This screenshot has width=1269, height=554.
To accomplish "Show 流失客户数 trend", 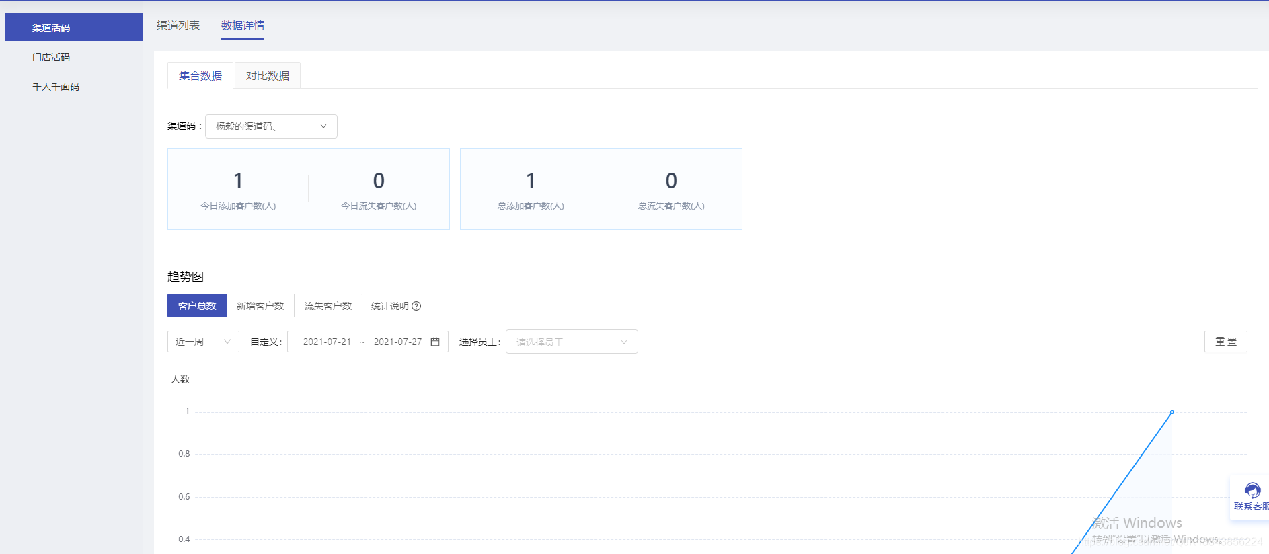I will [328, 306].
